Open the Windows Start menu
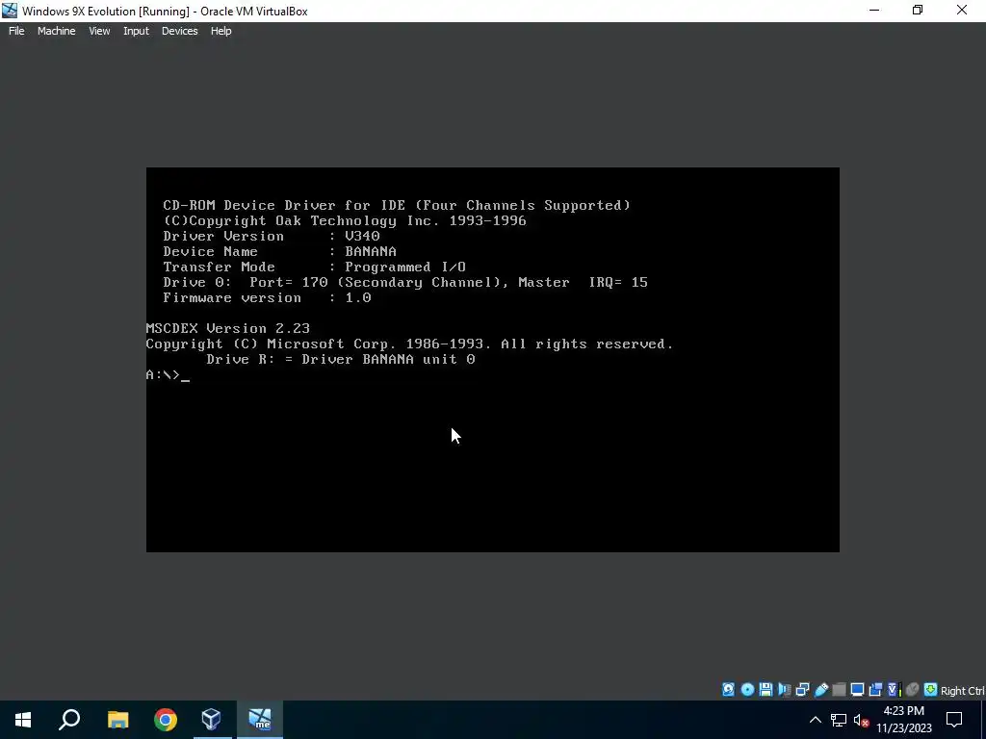This screenshot has width=986, height=739. [23, 720]
